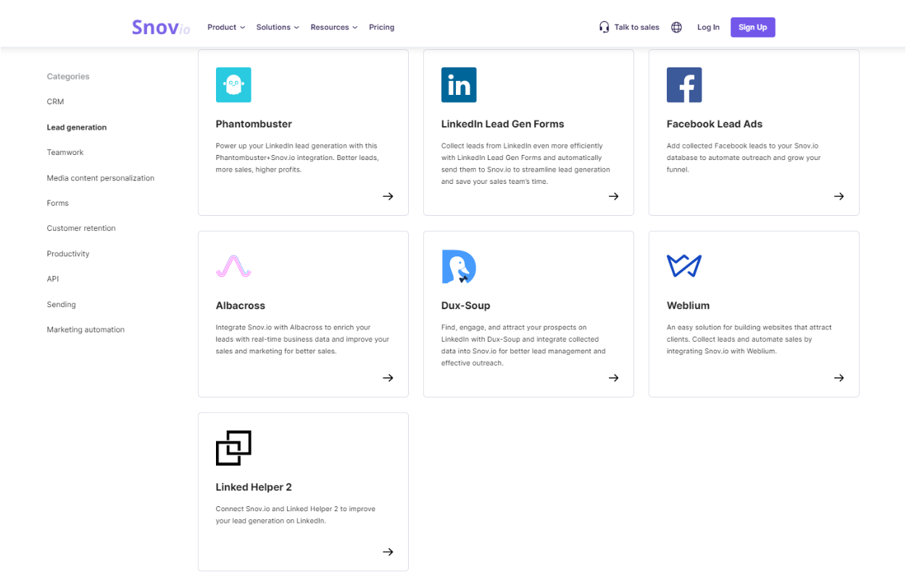Select the Customer retention category

click(x=81, y=228)
